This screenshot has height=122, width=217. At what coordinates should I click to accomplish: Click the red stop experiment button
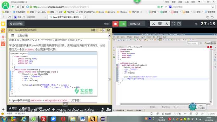pos(115,24)
